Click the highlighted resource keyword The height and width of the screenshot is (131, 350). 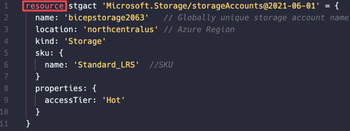tap(45, 6)
